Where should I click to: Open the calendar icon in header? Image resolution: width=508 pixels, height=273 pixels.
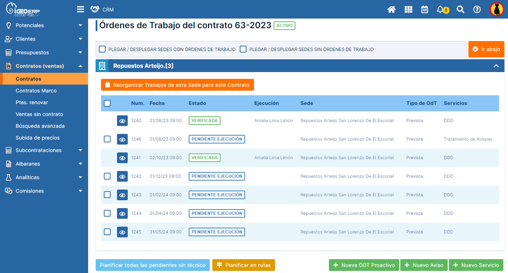click(425, 10)
